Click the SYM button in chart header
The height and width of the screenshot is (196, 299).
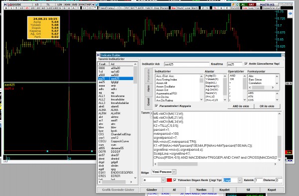[81, 4]
